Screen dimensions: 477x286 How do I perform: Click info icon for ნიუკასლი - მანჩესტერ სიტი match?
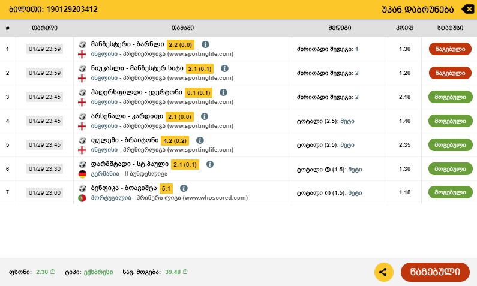click(x=224, y=68)
